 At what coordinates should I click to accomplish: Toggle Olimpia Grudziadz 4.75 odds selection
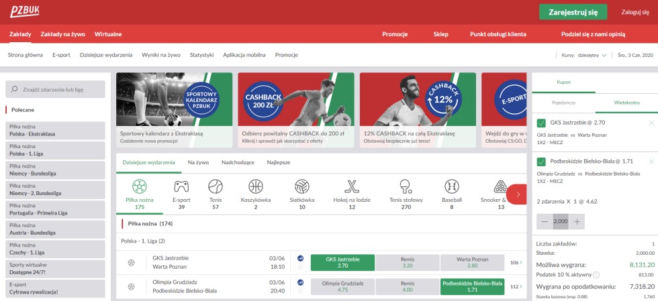[342, 286]
